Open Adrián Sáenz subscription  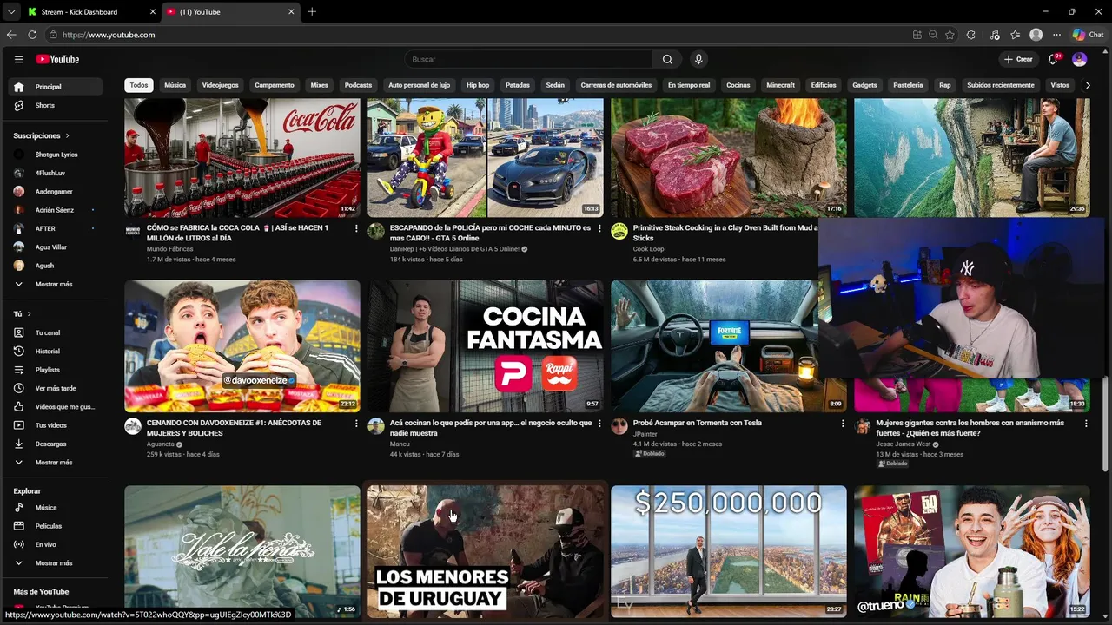[56, 210]
